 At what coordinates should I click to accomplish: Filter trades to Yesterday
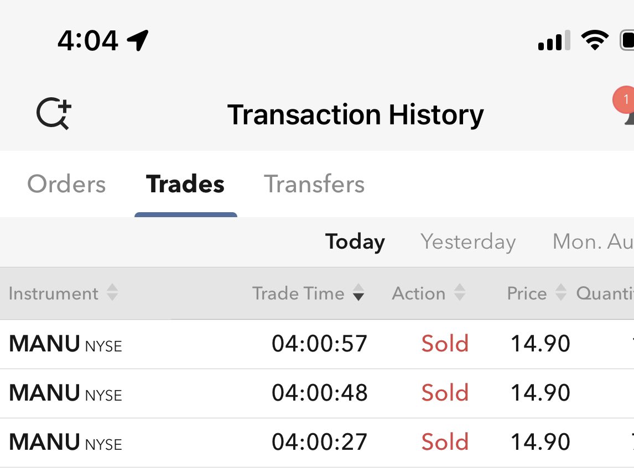tap(468, 242)
